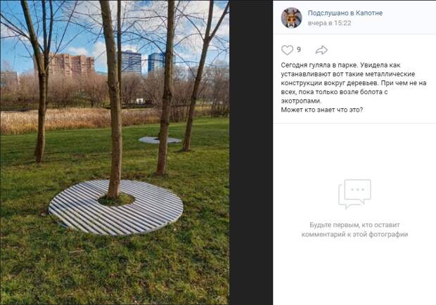This screenshot has height=305, width=436.
Task: Click the dark area beside the photo
Action: pyautogui.click(x=251, y=152)
